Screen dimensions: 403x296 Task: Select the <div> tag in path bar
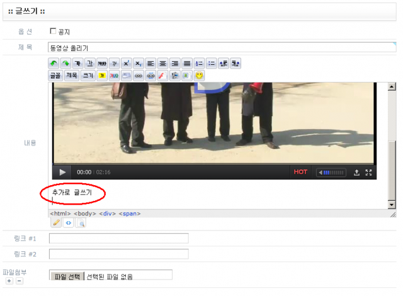[108, 213]
